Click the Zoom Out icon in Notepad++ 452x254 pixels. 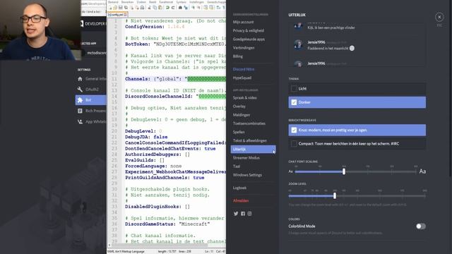click(x=198, y=8)
